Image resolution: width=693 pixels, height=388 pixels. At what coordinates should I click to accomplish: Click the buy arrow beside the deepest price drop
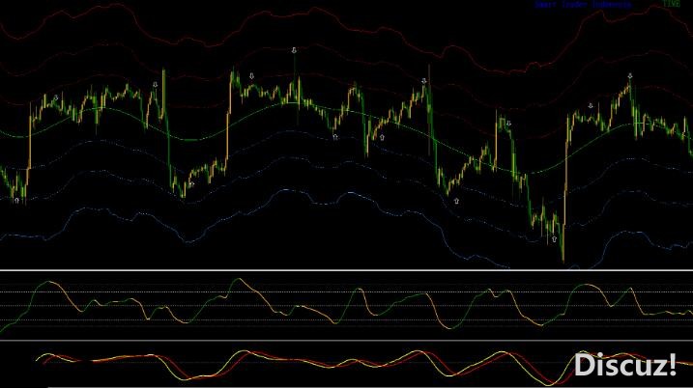click(554, 239)
